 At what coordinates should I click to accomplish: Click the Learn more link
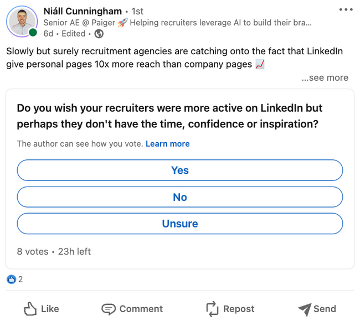coord(168,144)
